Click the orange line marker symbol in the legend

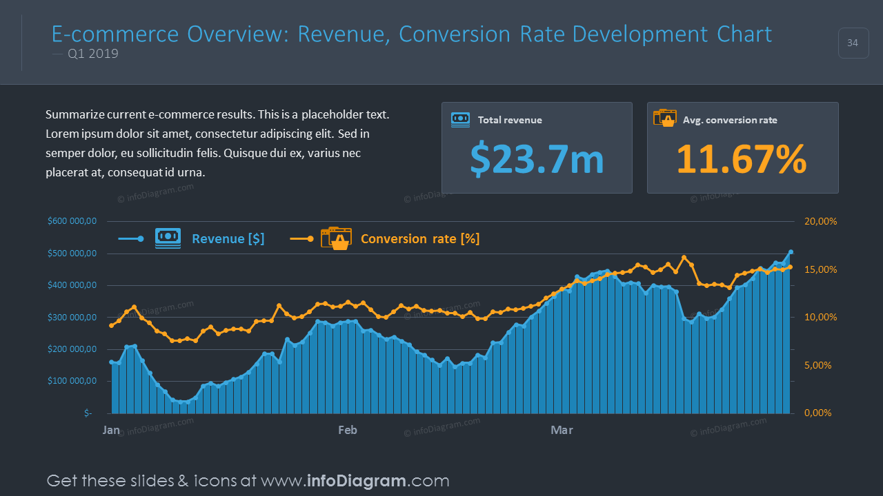click(x=301, y=238)
